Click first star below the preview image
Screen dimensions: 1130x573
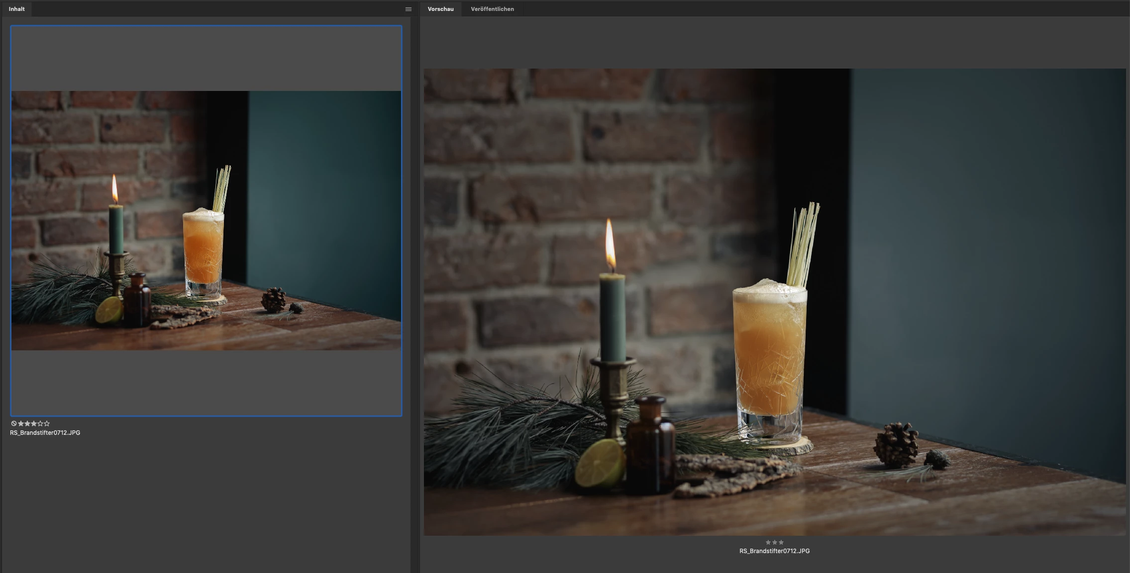pyautogui.click(x=768, y=542)
